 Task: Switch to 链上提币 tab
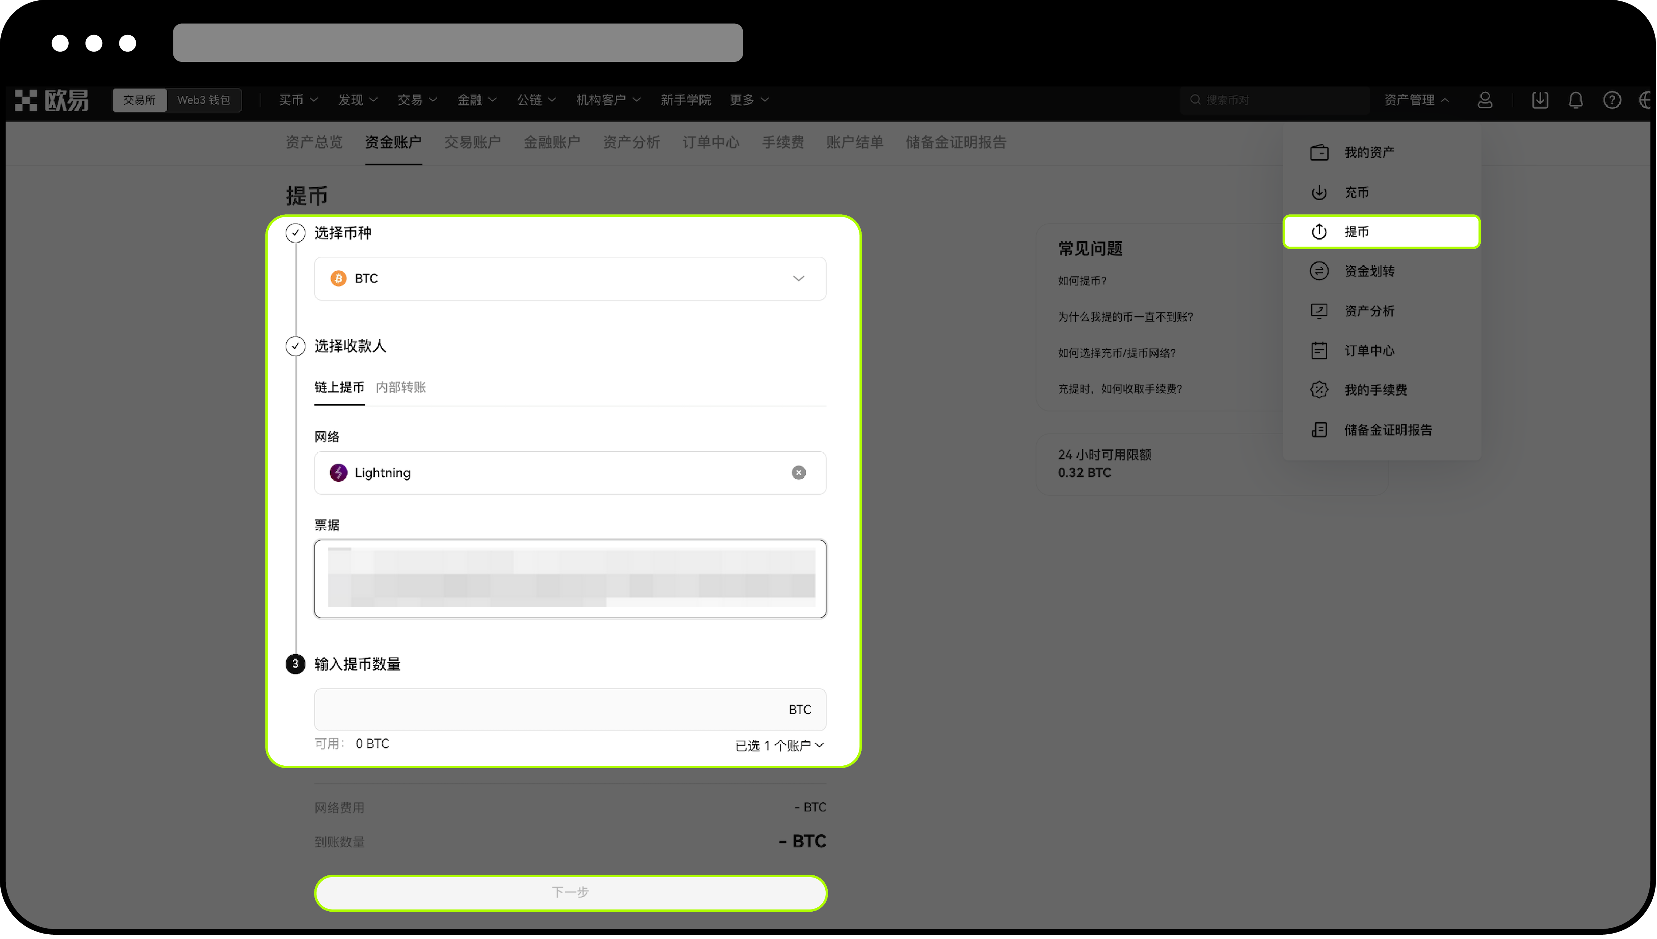(x=339, y=387)
